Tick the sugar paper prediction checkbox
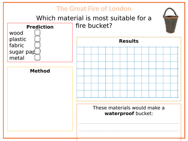 [x=37, y=51]
